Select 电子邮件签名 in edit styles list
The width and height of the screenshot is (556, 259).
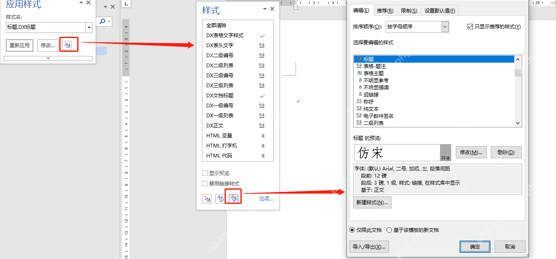click(434, 116)
